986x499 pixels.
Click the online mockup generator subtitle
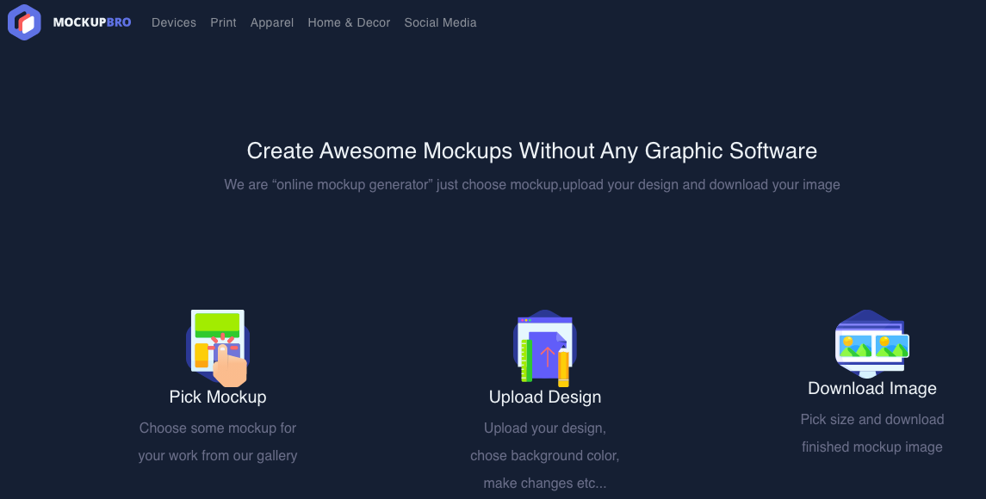[532, 185]
